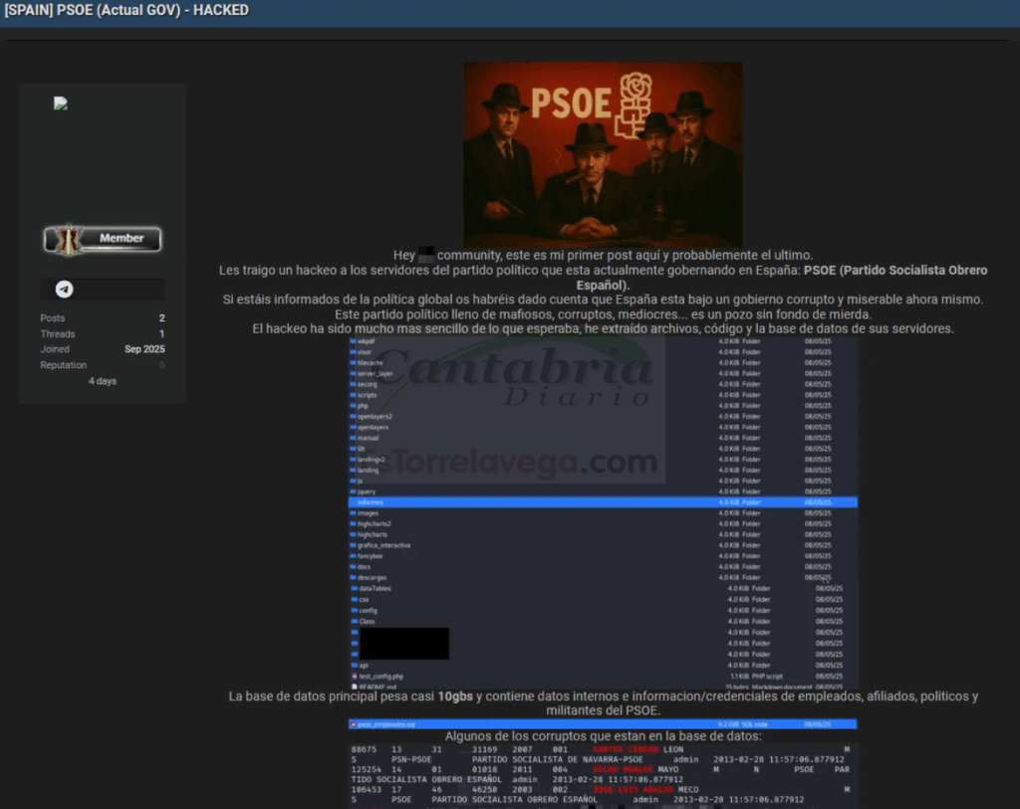Image resolution: width=1020 pixels, height=809 pixels.
Task: Click the dataTables folder icon
Action: [x=354, y=588]
